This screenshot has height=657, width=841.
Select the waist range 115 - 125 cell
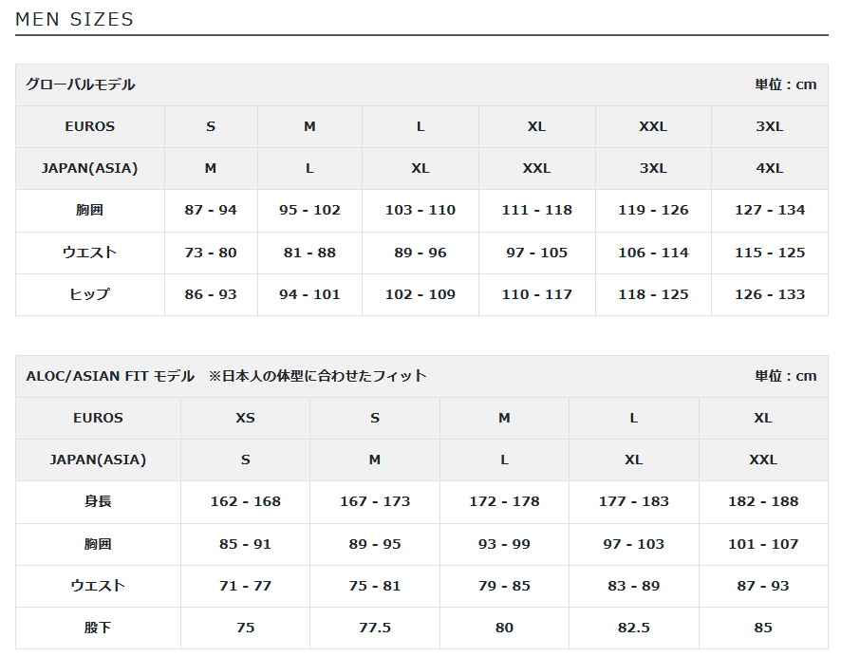(769, 253)
